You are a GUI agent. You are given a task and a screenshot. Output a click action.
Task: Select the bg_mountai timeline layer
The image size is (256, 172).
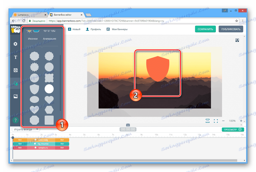coord(41,144)
